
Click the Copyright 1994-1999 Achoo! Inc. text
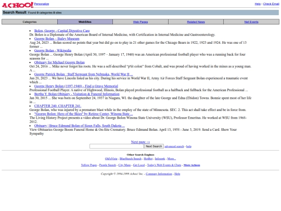[x=122, y=173]
